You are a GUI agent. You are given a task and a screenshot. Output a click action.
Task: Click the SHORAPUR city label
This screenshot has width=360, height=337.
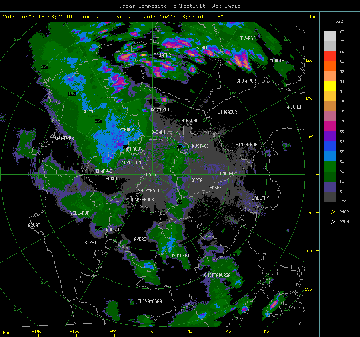[x=246, y=81]
